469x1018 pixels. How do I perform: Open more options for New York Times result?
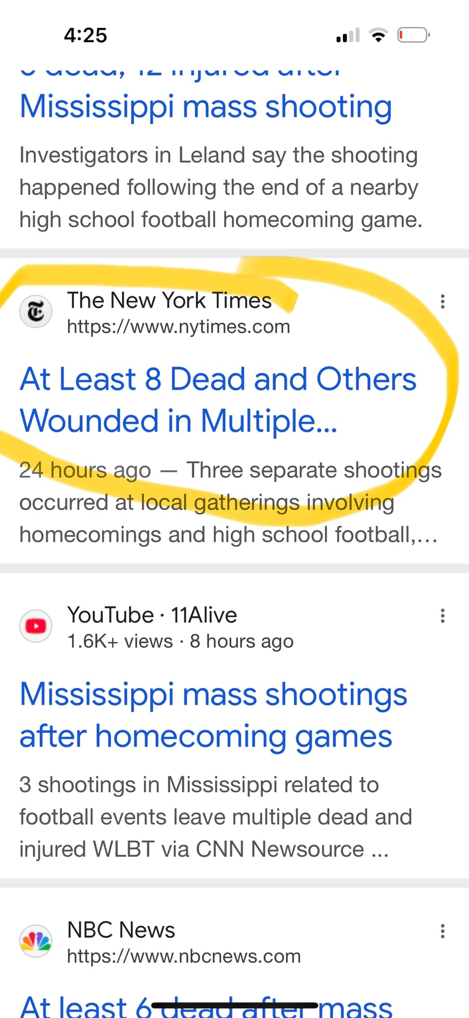(x=442, y=301)
